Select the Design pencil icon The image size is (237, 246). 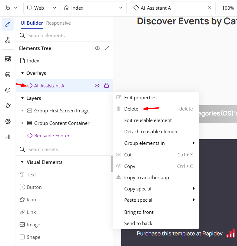(8, 24)
